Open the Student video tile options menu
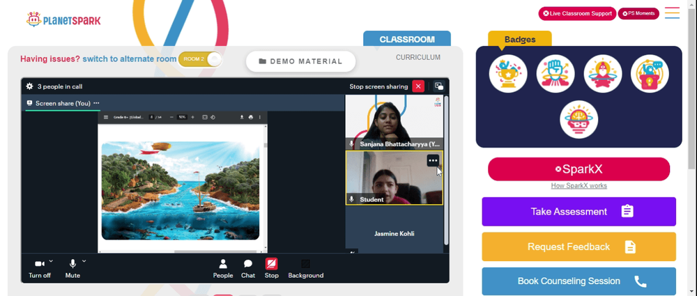 coord(433,160)
